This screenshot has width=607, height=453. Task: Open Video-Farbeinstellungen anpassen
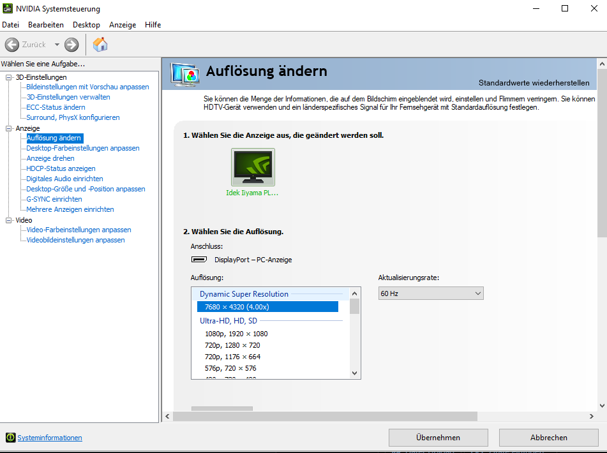[79, 230]
